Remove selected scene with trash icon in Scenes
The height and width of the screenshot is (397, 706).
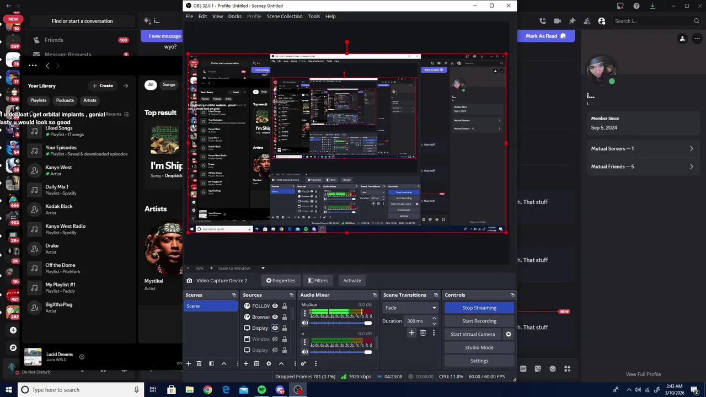coord(199,363)
